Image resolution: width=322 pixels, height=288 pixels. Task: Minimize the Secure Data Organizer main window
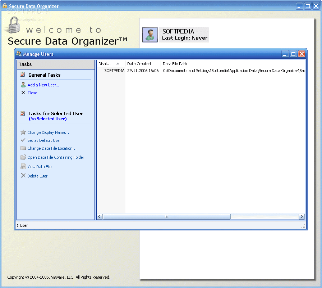point(299,6)
